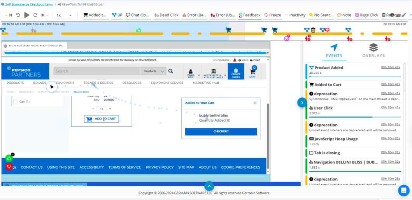The image size is (412, 200).
Task: Toggle the BP event filter
Action: [117, 15]
